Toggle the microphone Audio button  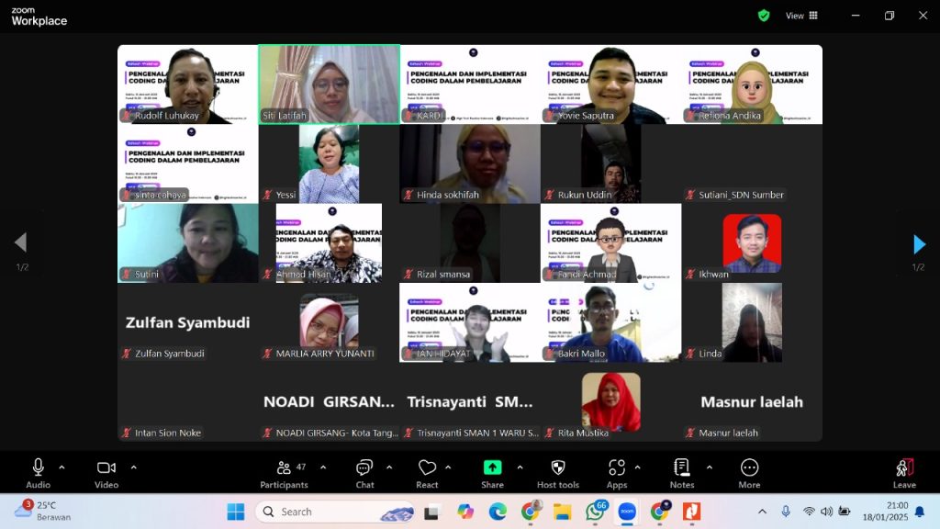(x=39, y=473)
